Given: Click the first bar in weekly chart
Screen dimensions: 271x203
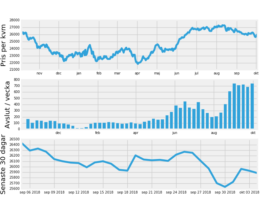Looking at the screenshot, I should point(28,124).
